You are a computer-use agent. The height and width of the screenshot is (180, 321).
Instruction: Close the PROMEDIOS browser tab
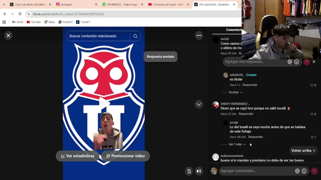[142, 4]
